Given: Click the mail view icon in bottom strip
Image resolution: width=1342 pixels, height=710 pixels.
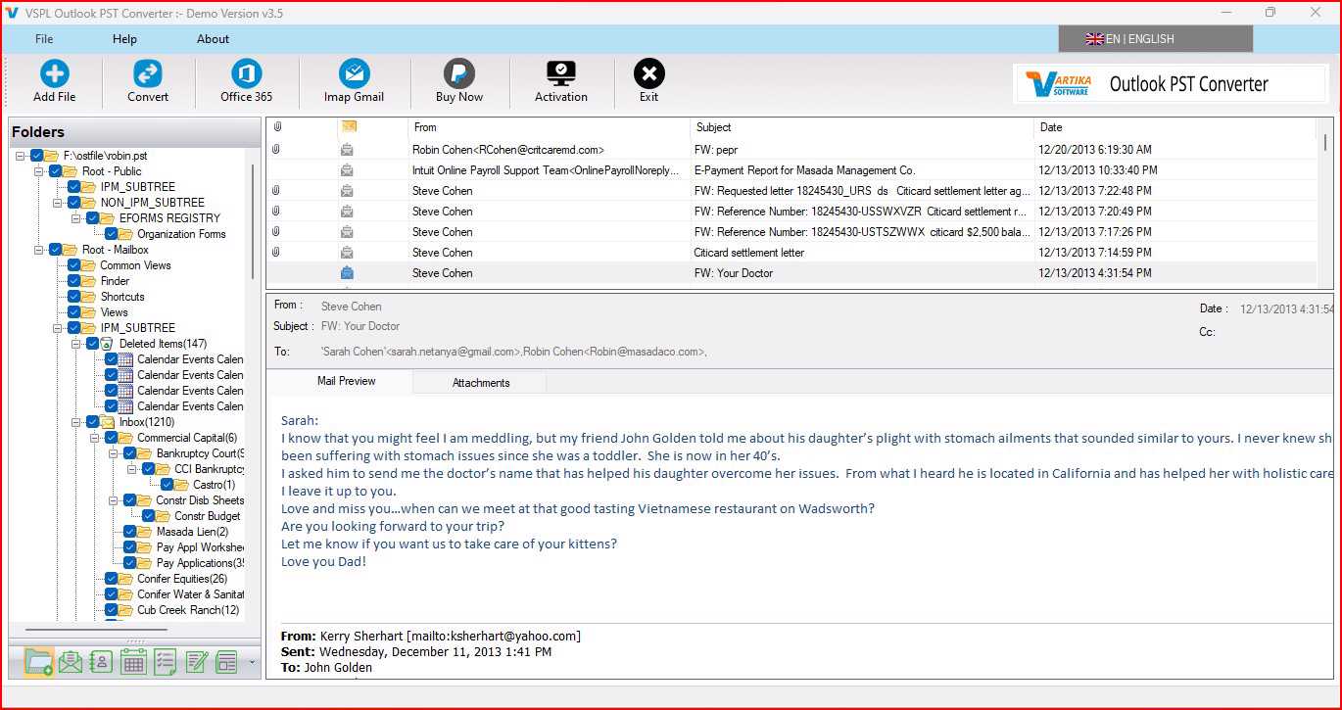Looking at the screenshot, I should 71,662.
